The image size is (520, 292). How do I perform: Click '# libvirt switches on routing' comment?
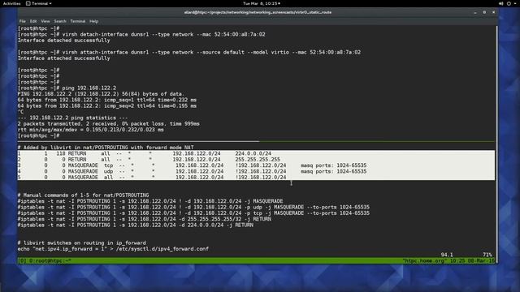pyautogui.click(x=81, y=243)
